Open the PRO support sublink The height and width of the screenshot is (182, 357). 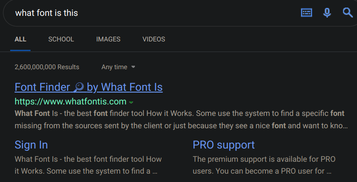coord(223,145)
